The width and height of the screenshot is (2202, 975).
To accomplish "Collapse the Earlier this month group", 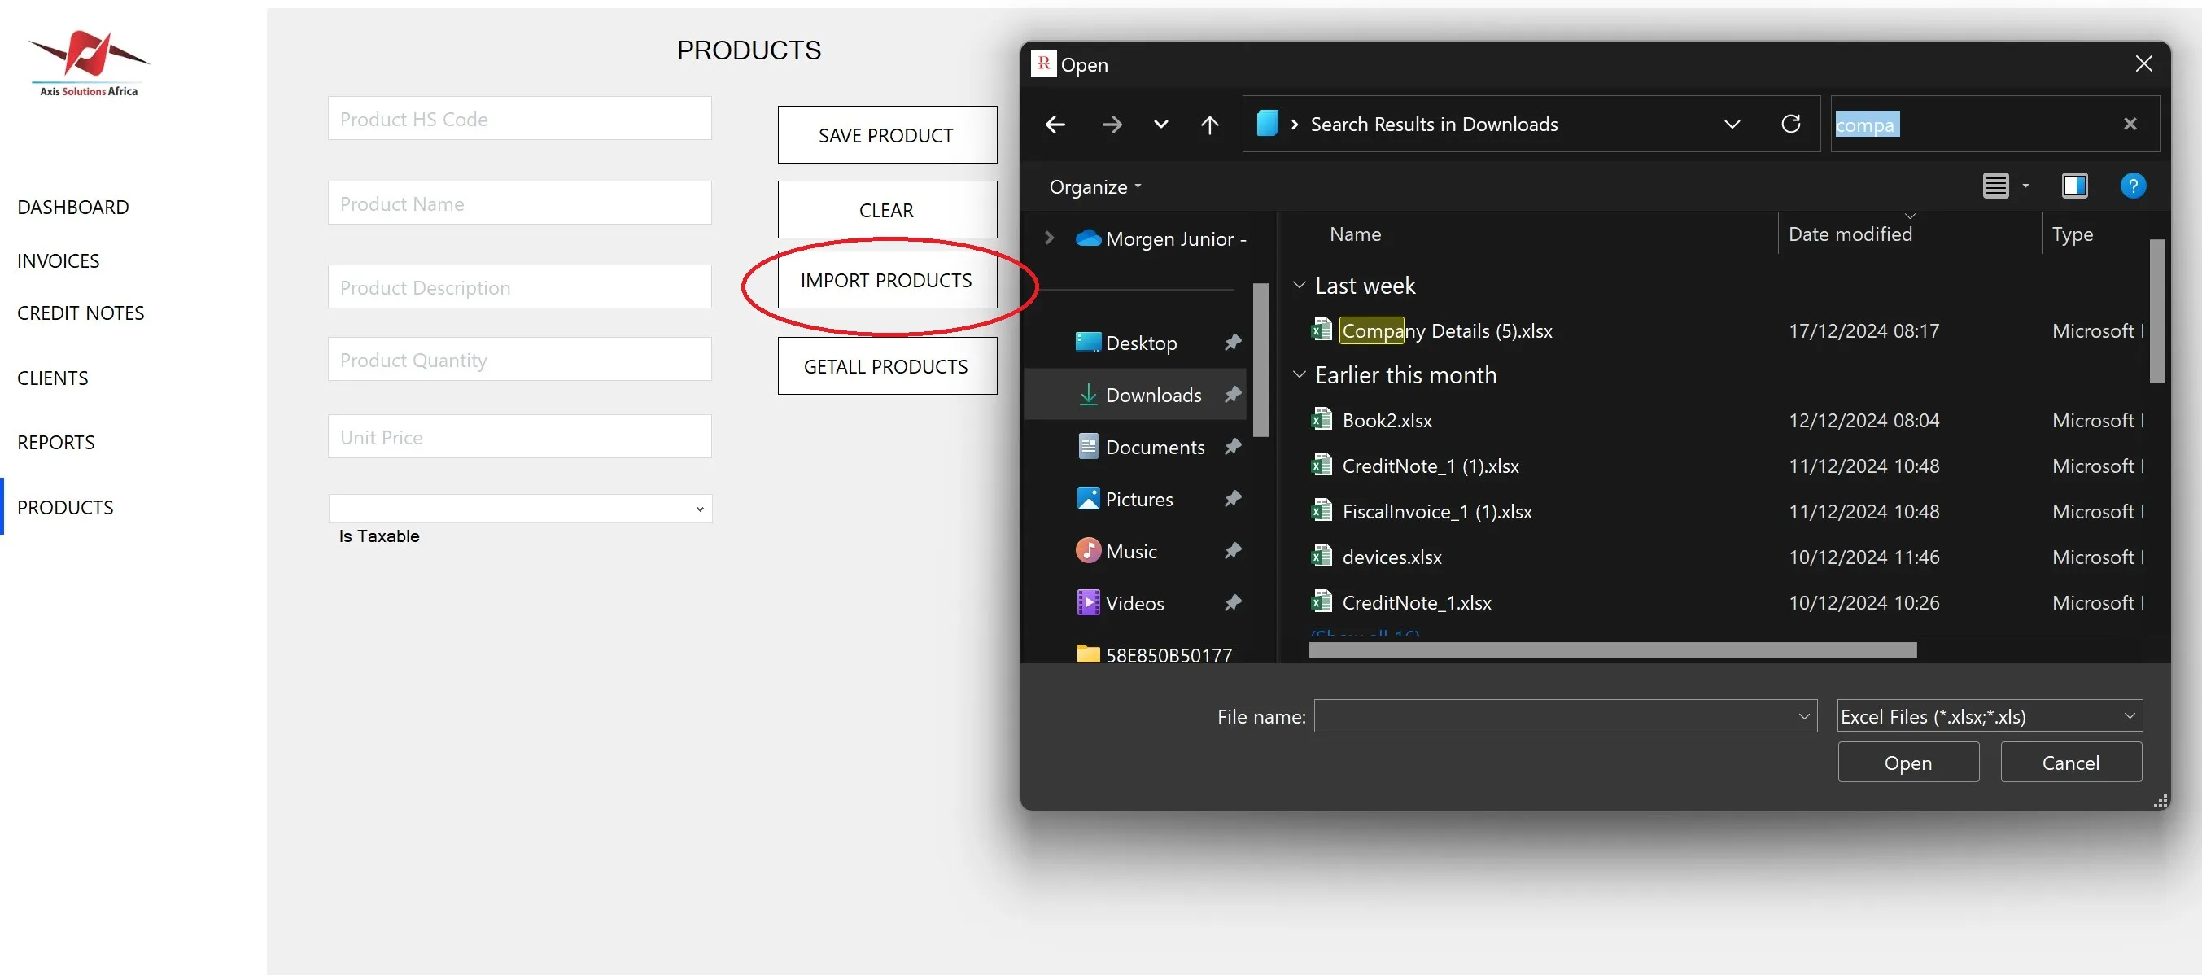I will tap(1300, 374).
